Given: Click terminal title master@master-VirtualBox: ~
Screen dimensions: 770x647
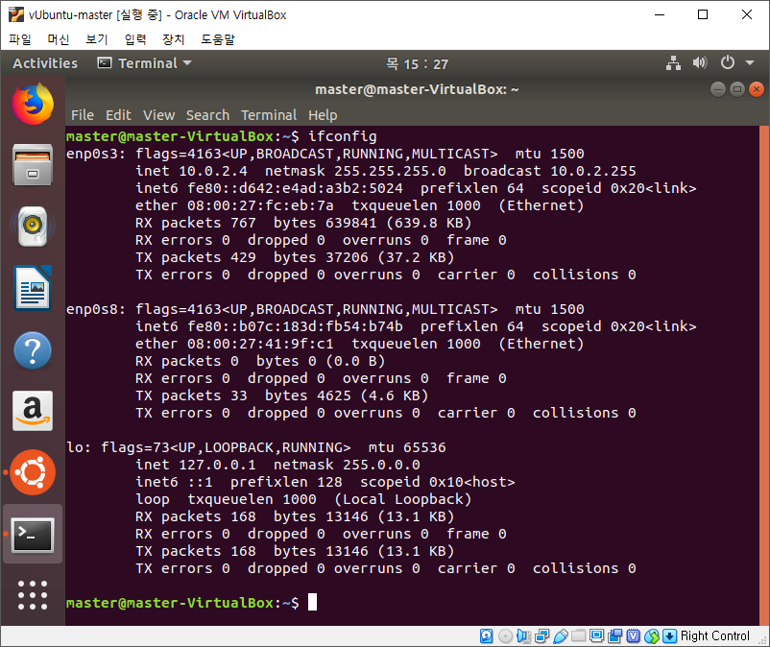Looking at the screenshot, I should (417, 89).
